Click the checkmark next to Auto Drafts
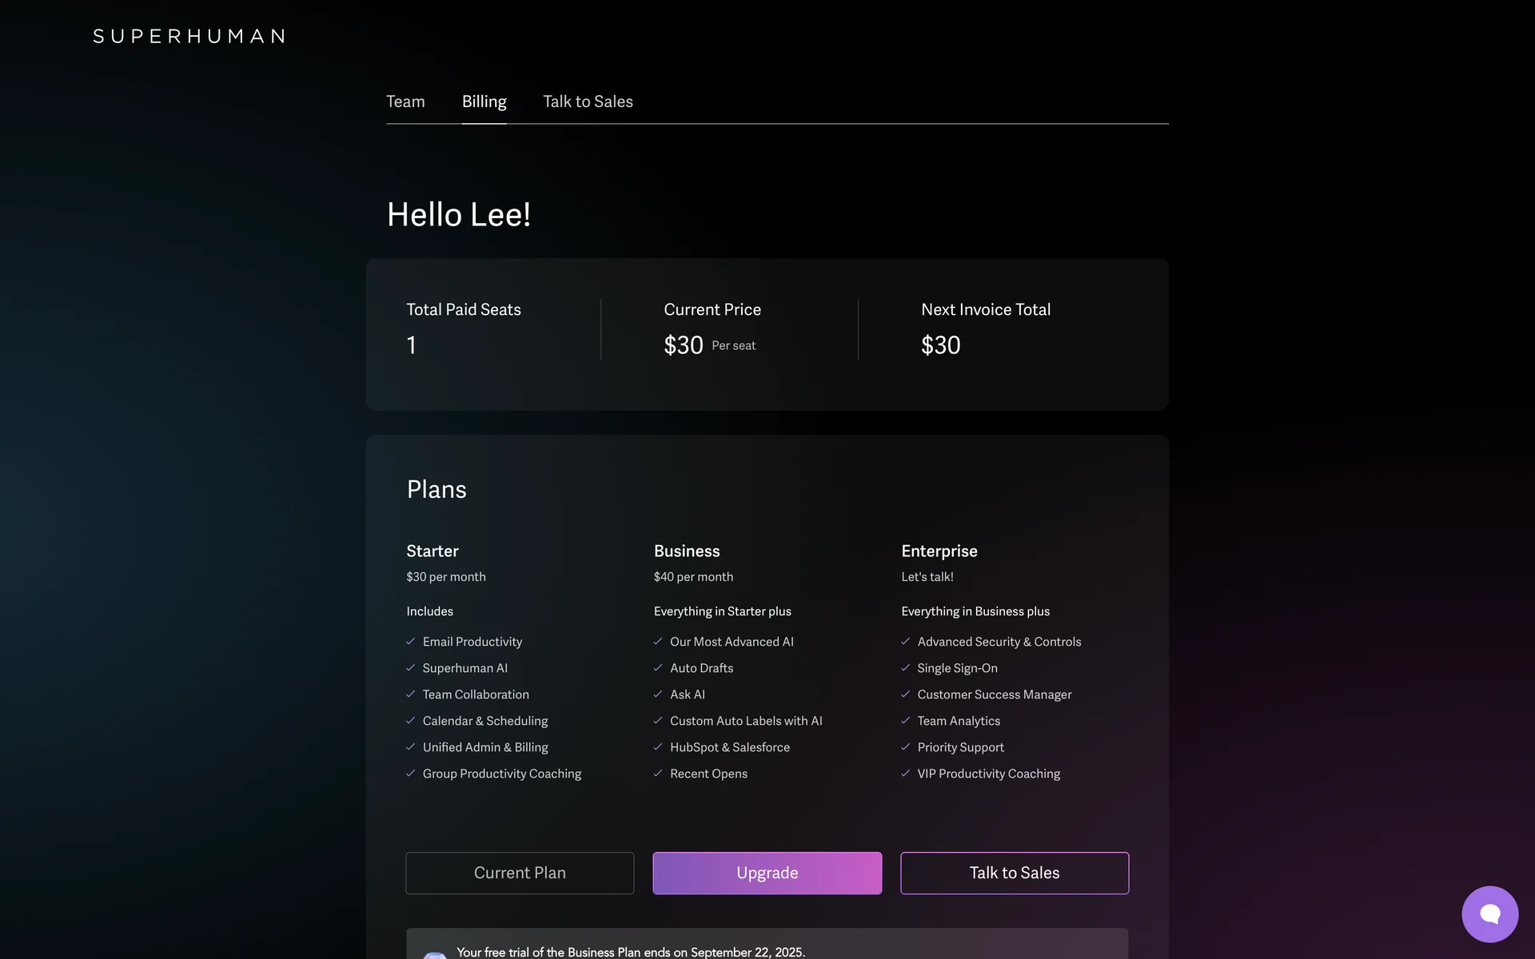The height and width of the screenshot is (959, 1535). click(x=658, y=667)
